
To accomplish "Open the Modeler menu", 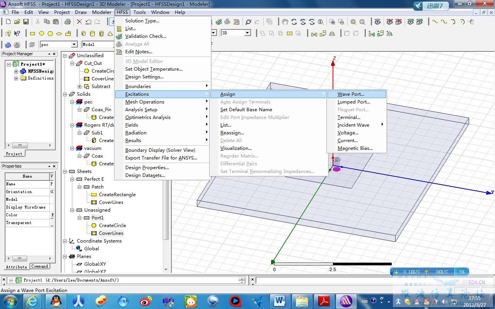I will tap(102, 12).
